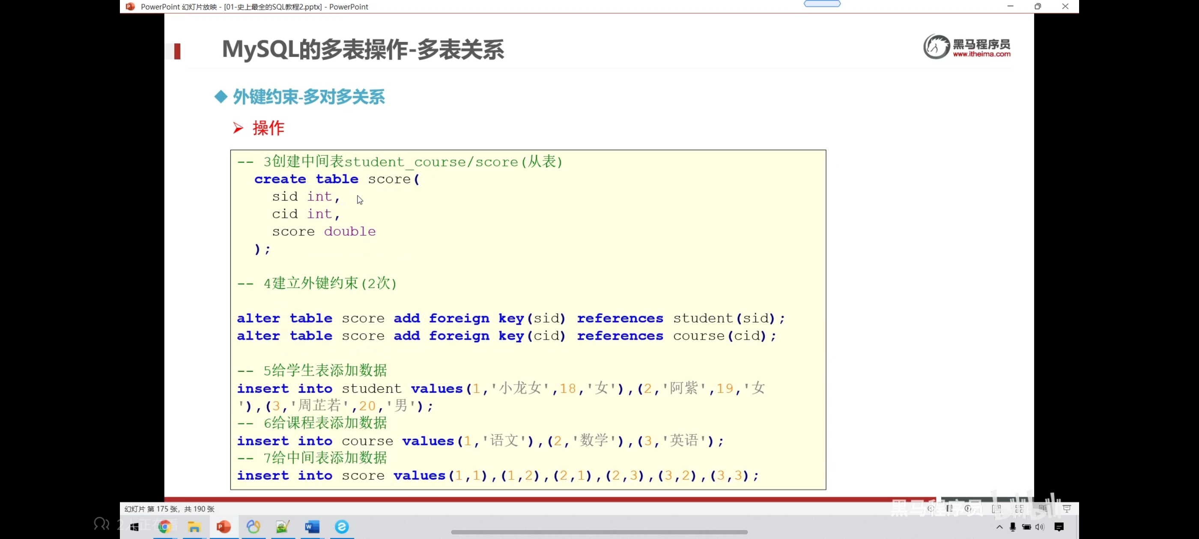Switch to Normal view icon

click(996, 509)
